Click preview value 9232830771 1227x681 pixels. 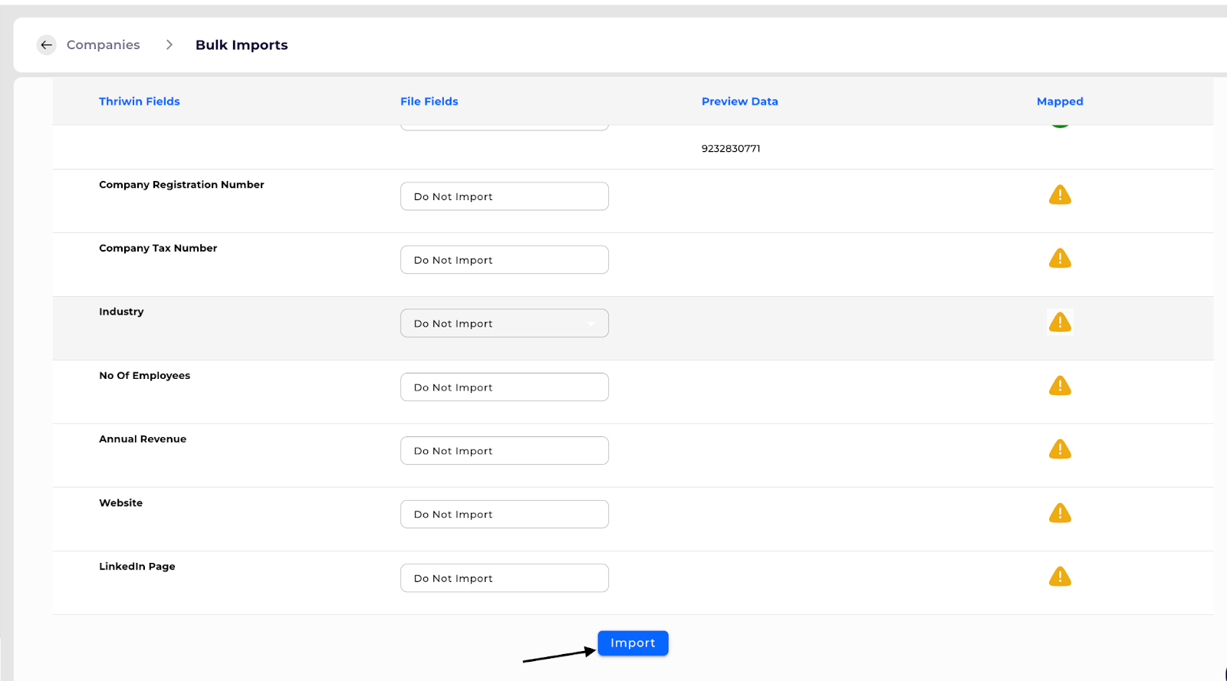[x=731, y=149]
